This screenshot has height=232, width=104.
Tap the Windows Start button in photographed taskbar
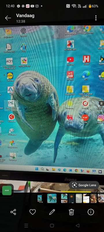tap(37, 169)
